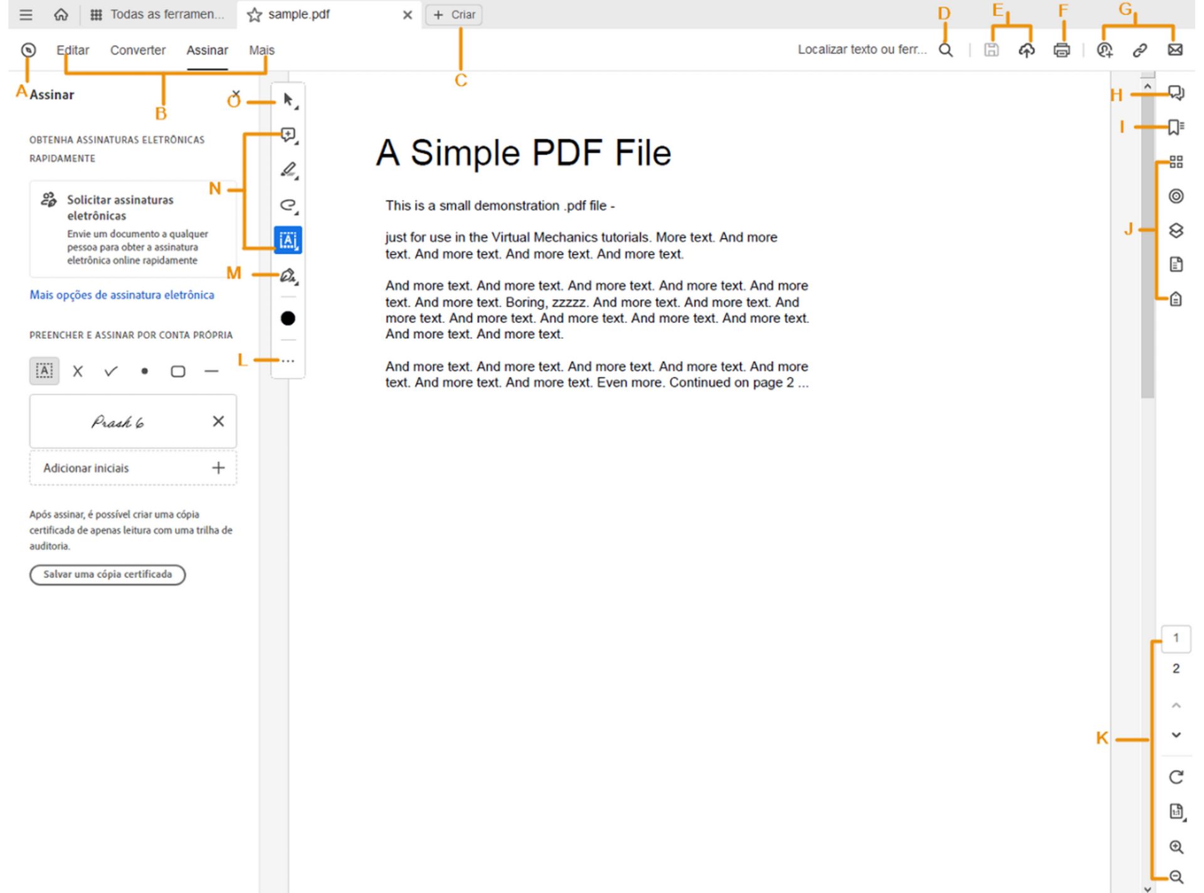Viewport: 1204px width, 893px height.
Task: Select the dot fill option
Action: pos(144,371)
